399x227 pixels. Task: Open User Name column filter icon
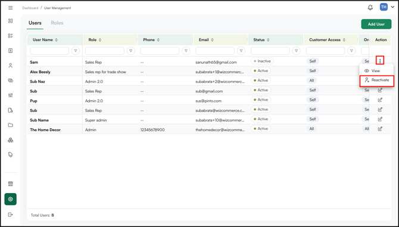pos(76,51)
